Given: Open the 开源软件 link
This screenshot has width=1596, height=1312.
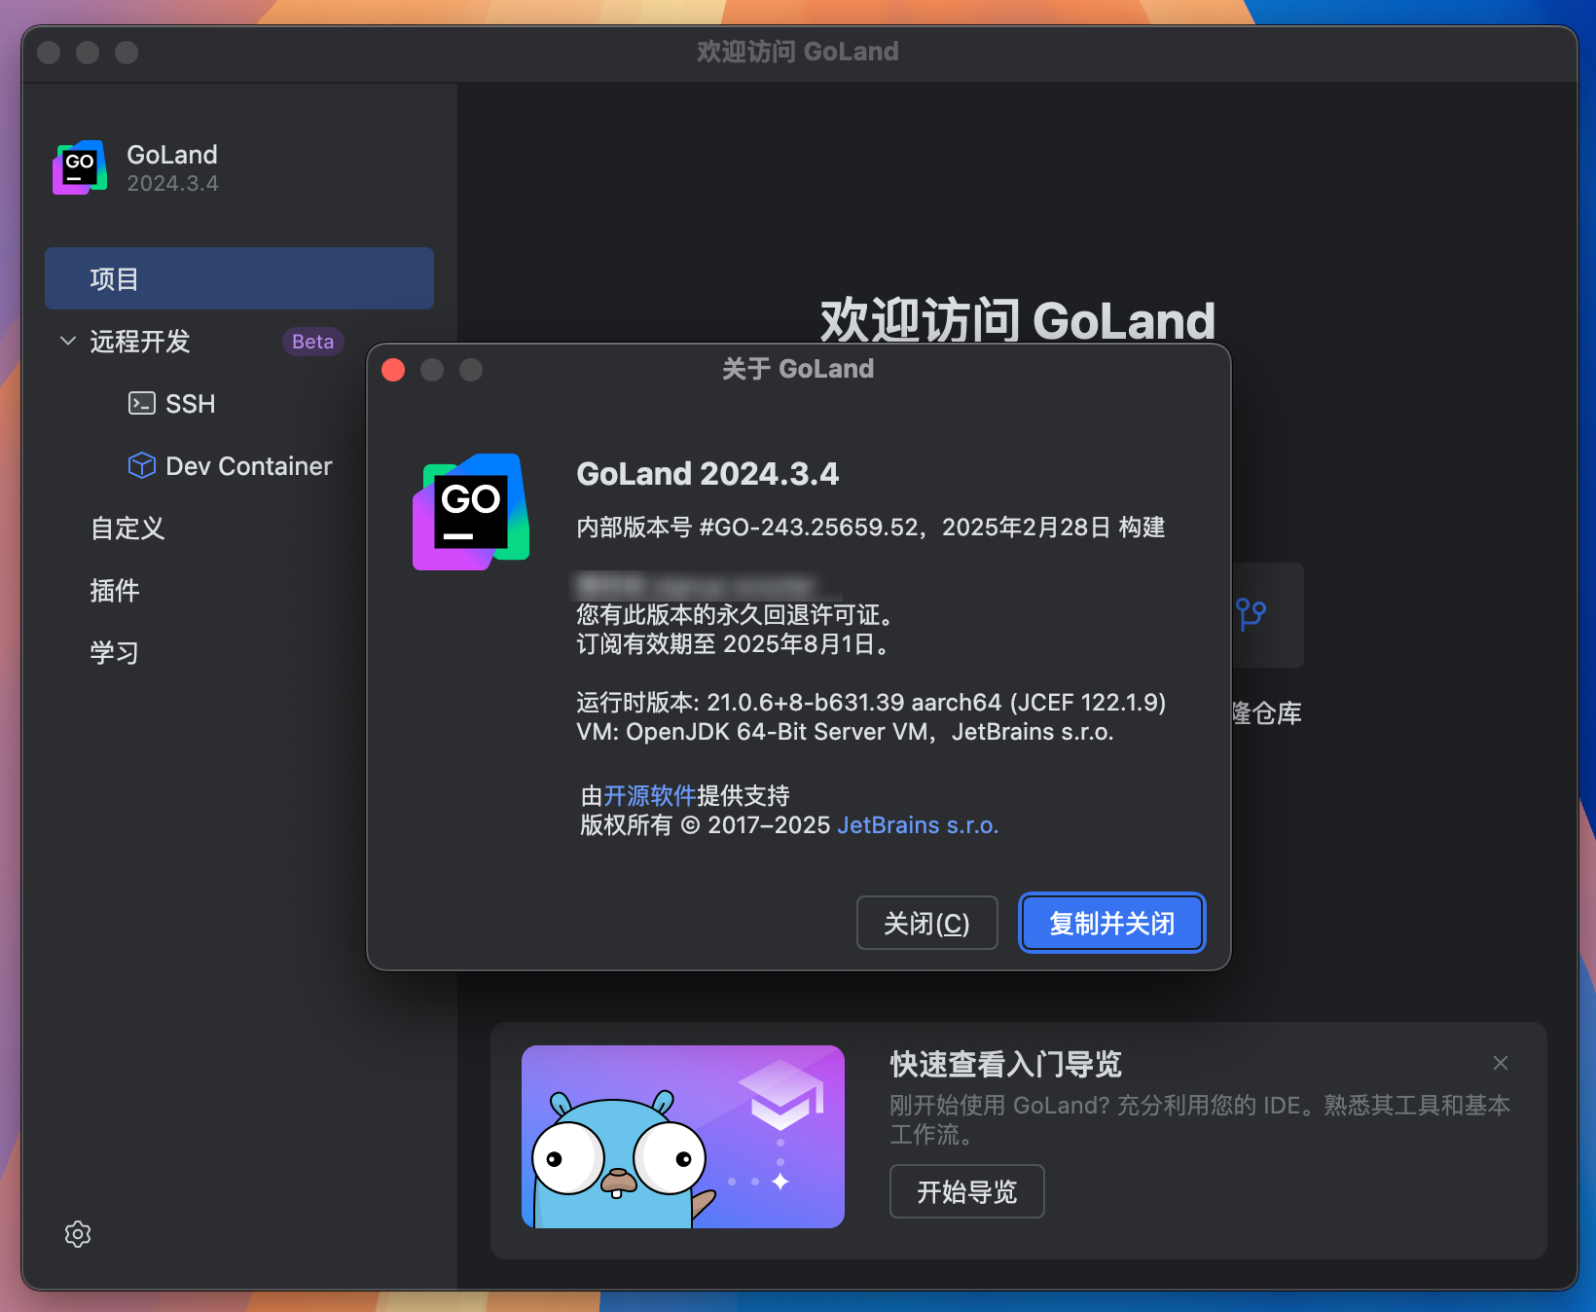Looking at the screenshot, I should tap(650, 796).
